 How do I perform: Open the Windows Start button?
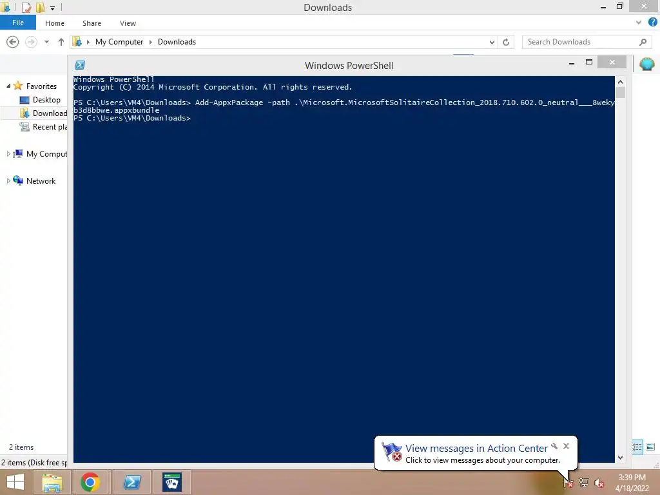pos(15,482)
